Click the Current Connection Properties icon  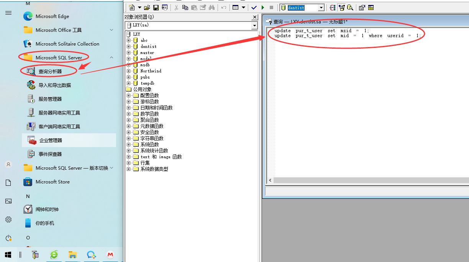(362, 8)
